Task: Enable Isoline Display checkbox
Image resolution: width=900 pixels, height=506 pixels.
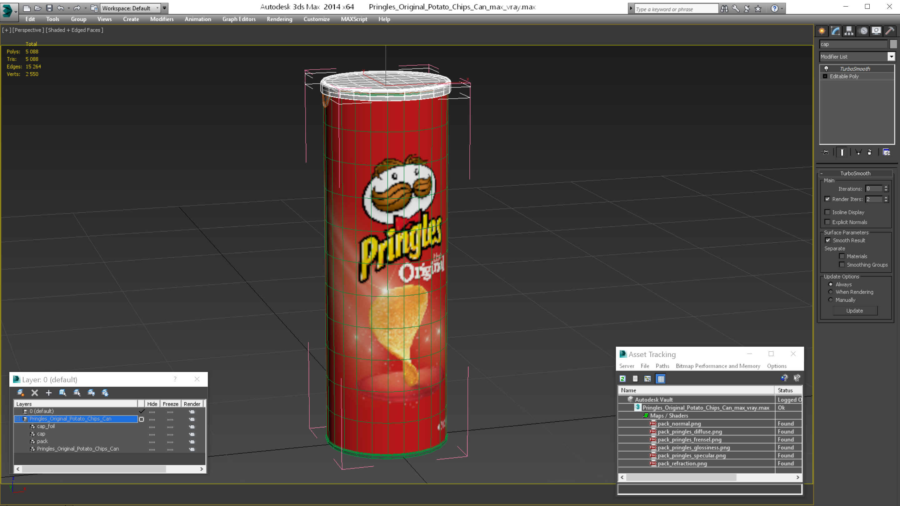Action: point(827,212)
